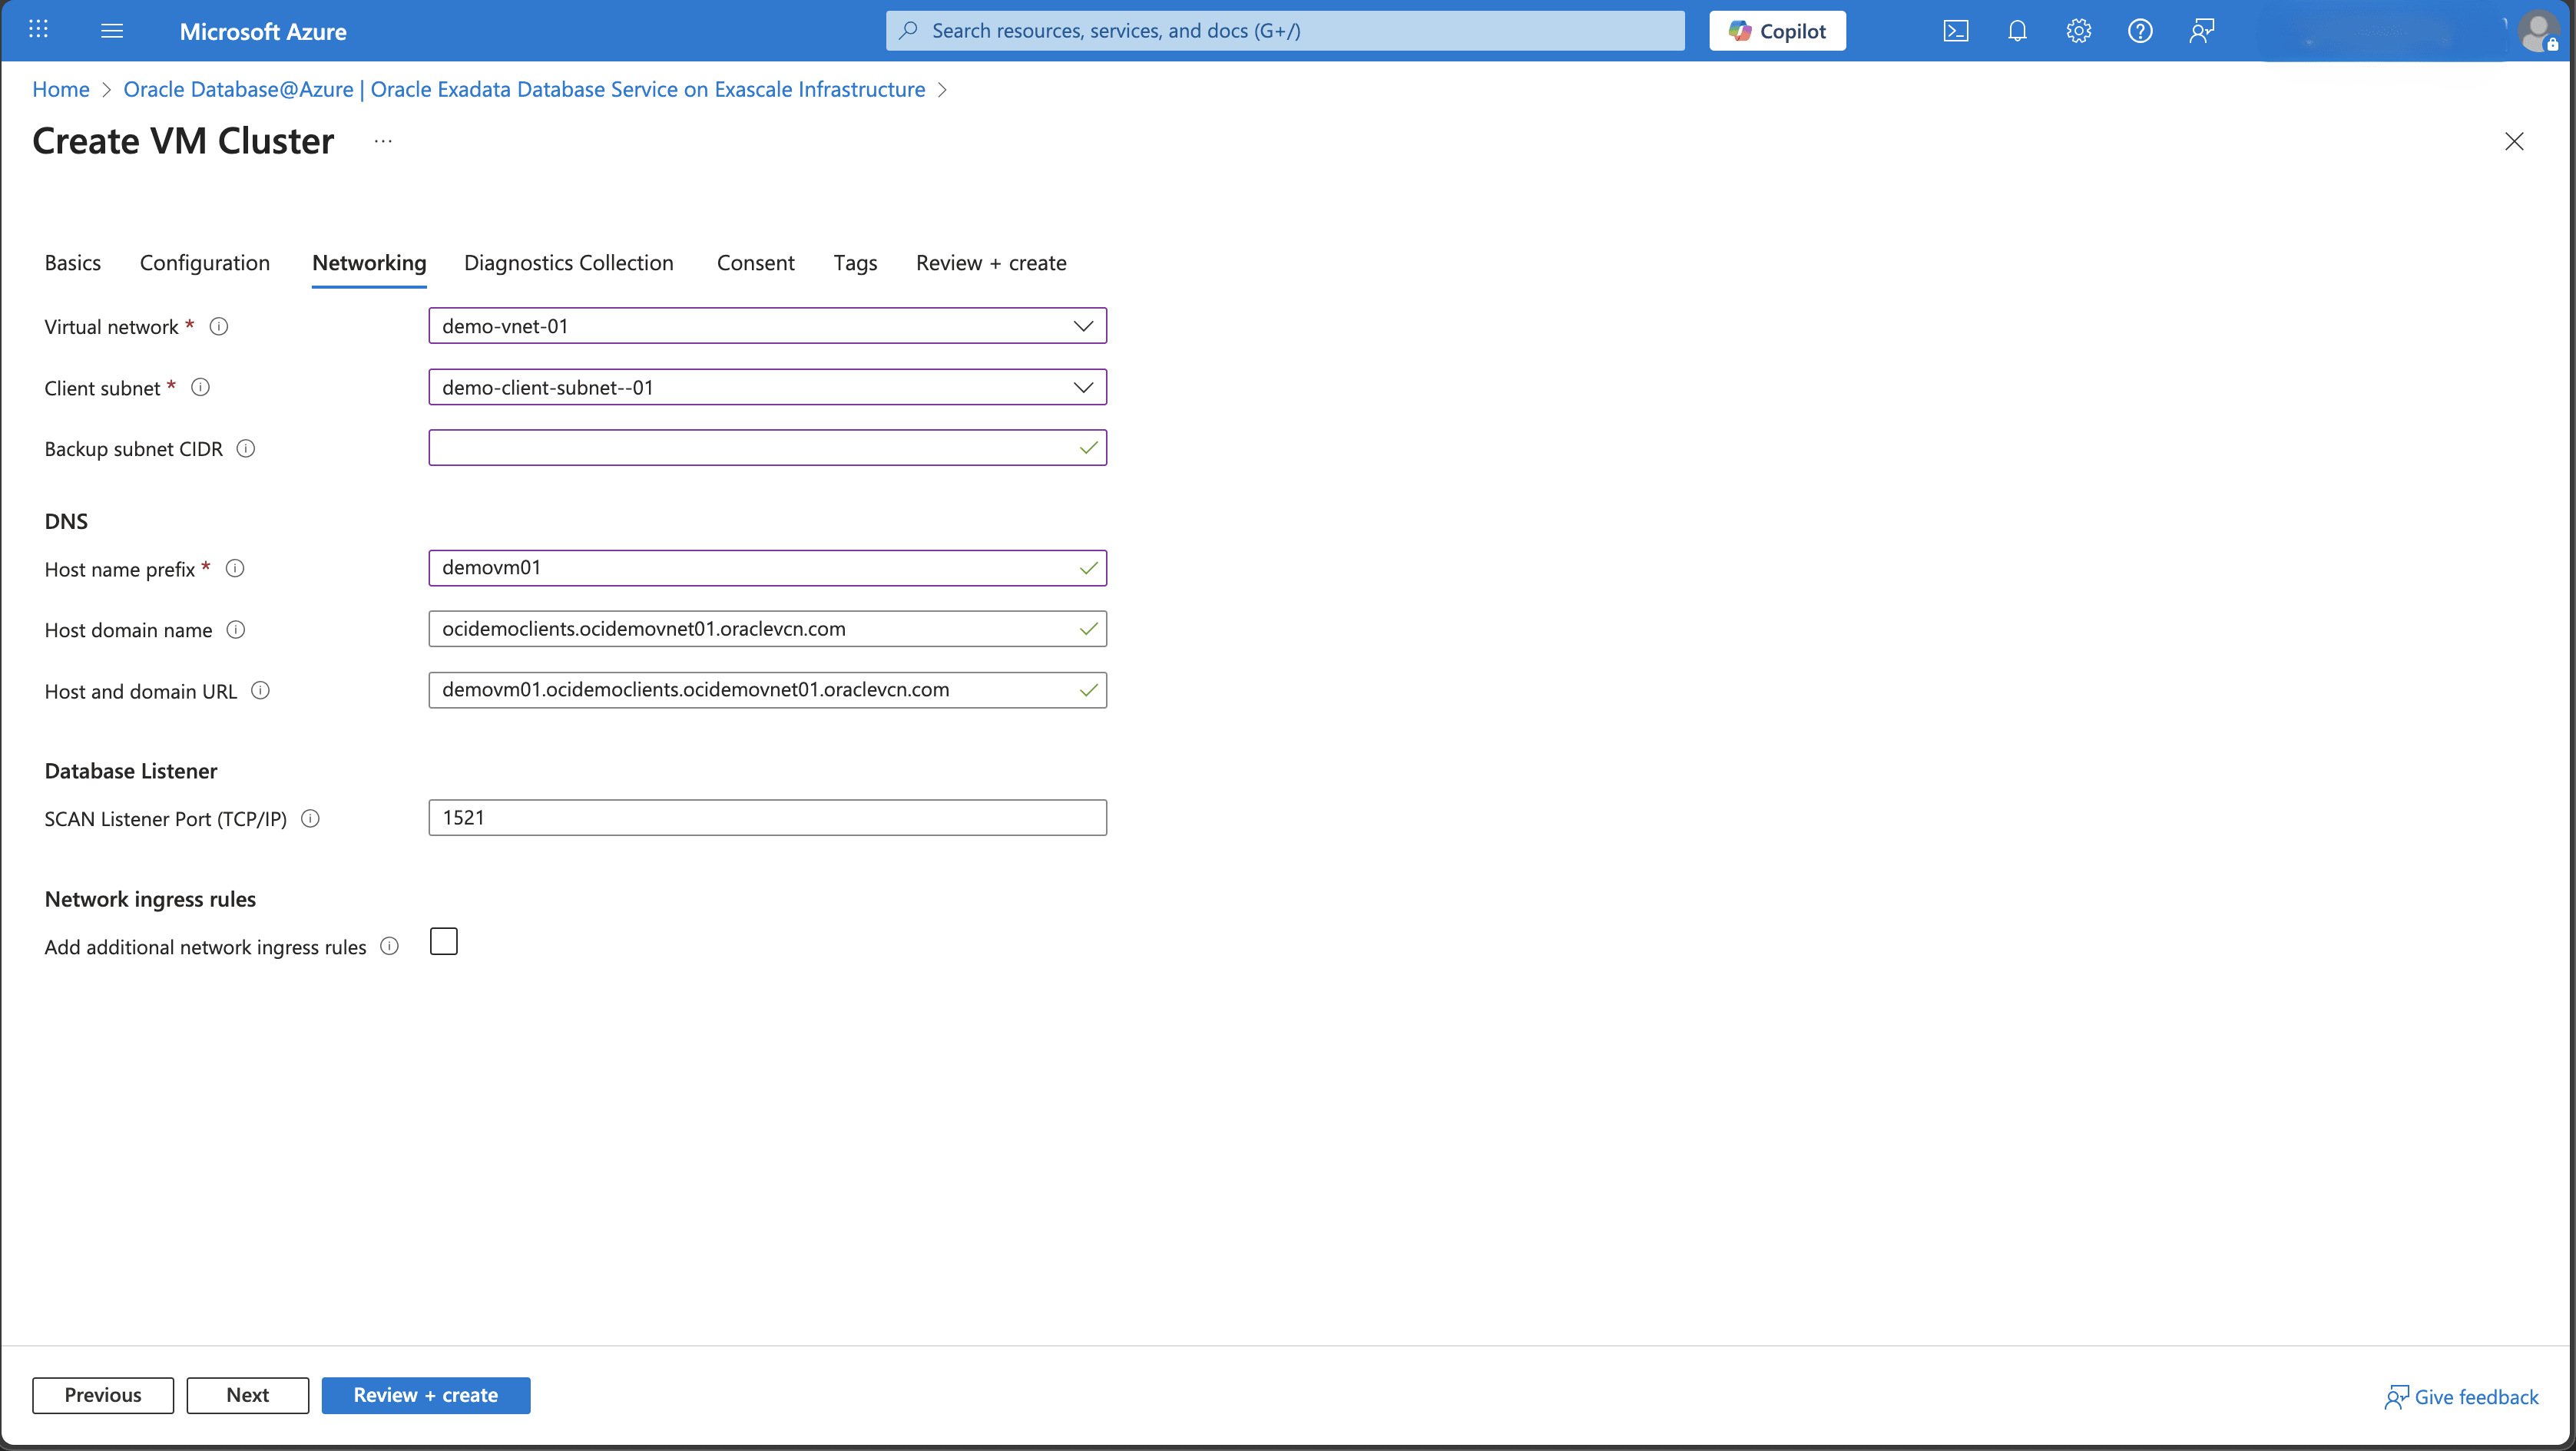Switch to the Consent tab
Image resolution: width=2576 pixels, height=1451 pixels.
755,263
